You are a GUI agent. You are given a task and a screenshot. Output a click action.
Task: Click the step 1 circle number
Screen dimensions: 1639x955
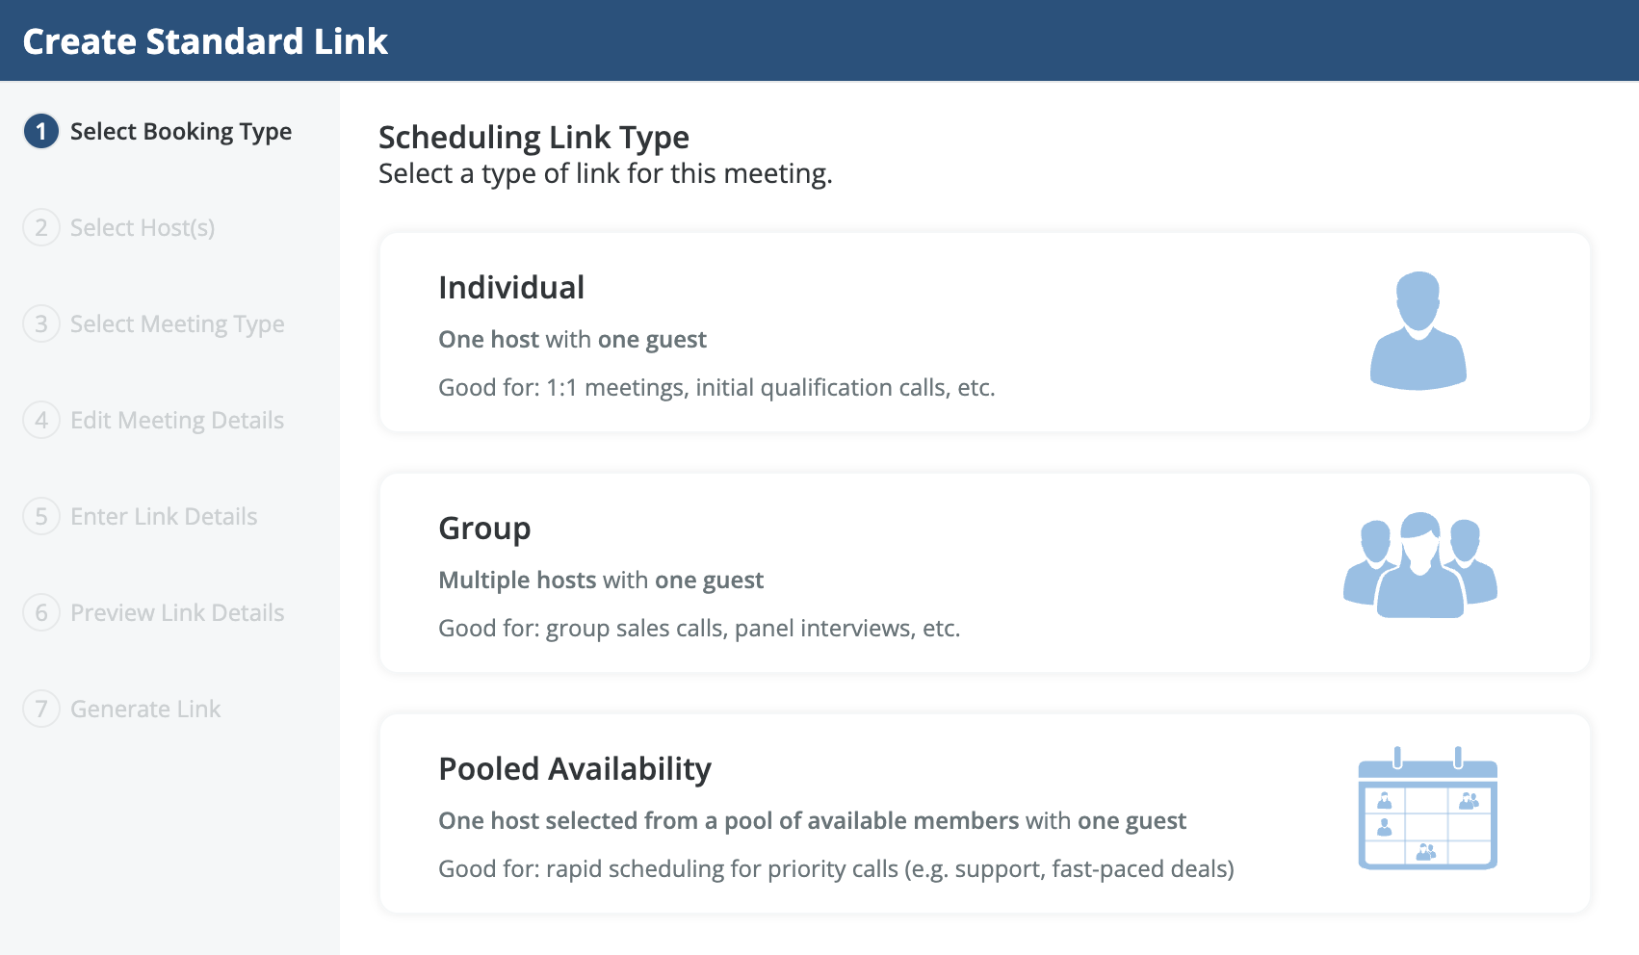[41, 132]
